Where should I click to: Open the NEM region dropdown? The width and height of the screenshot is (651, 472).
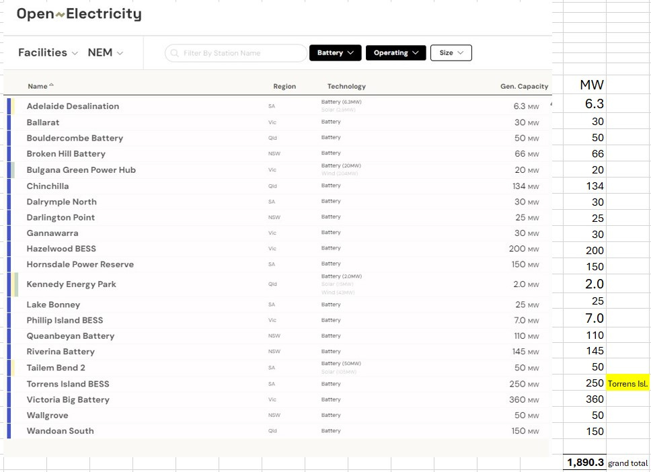point(106,52)
